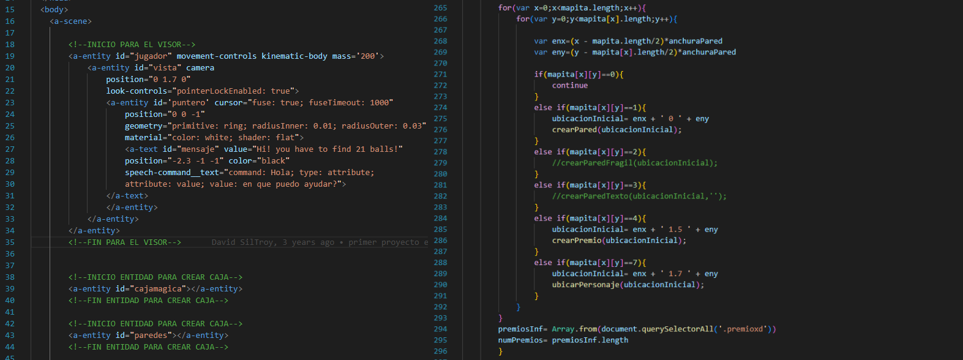Screen dimensions: 963x360
Task: Click the else if mapita[x][y]==4 line
Action: [x=590, y=218]
